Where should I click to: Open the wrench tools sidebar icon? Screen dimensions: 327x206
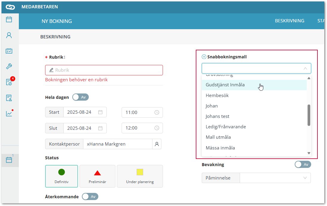click(x=9, y=66)
